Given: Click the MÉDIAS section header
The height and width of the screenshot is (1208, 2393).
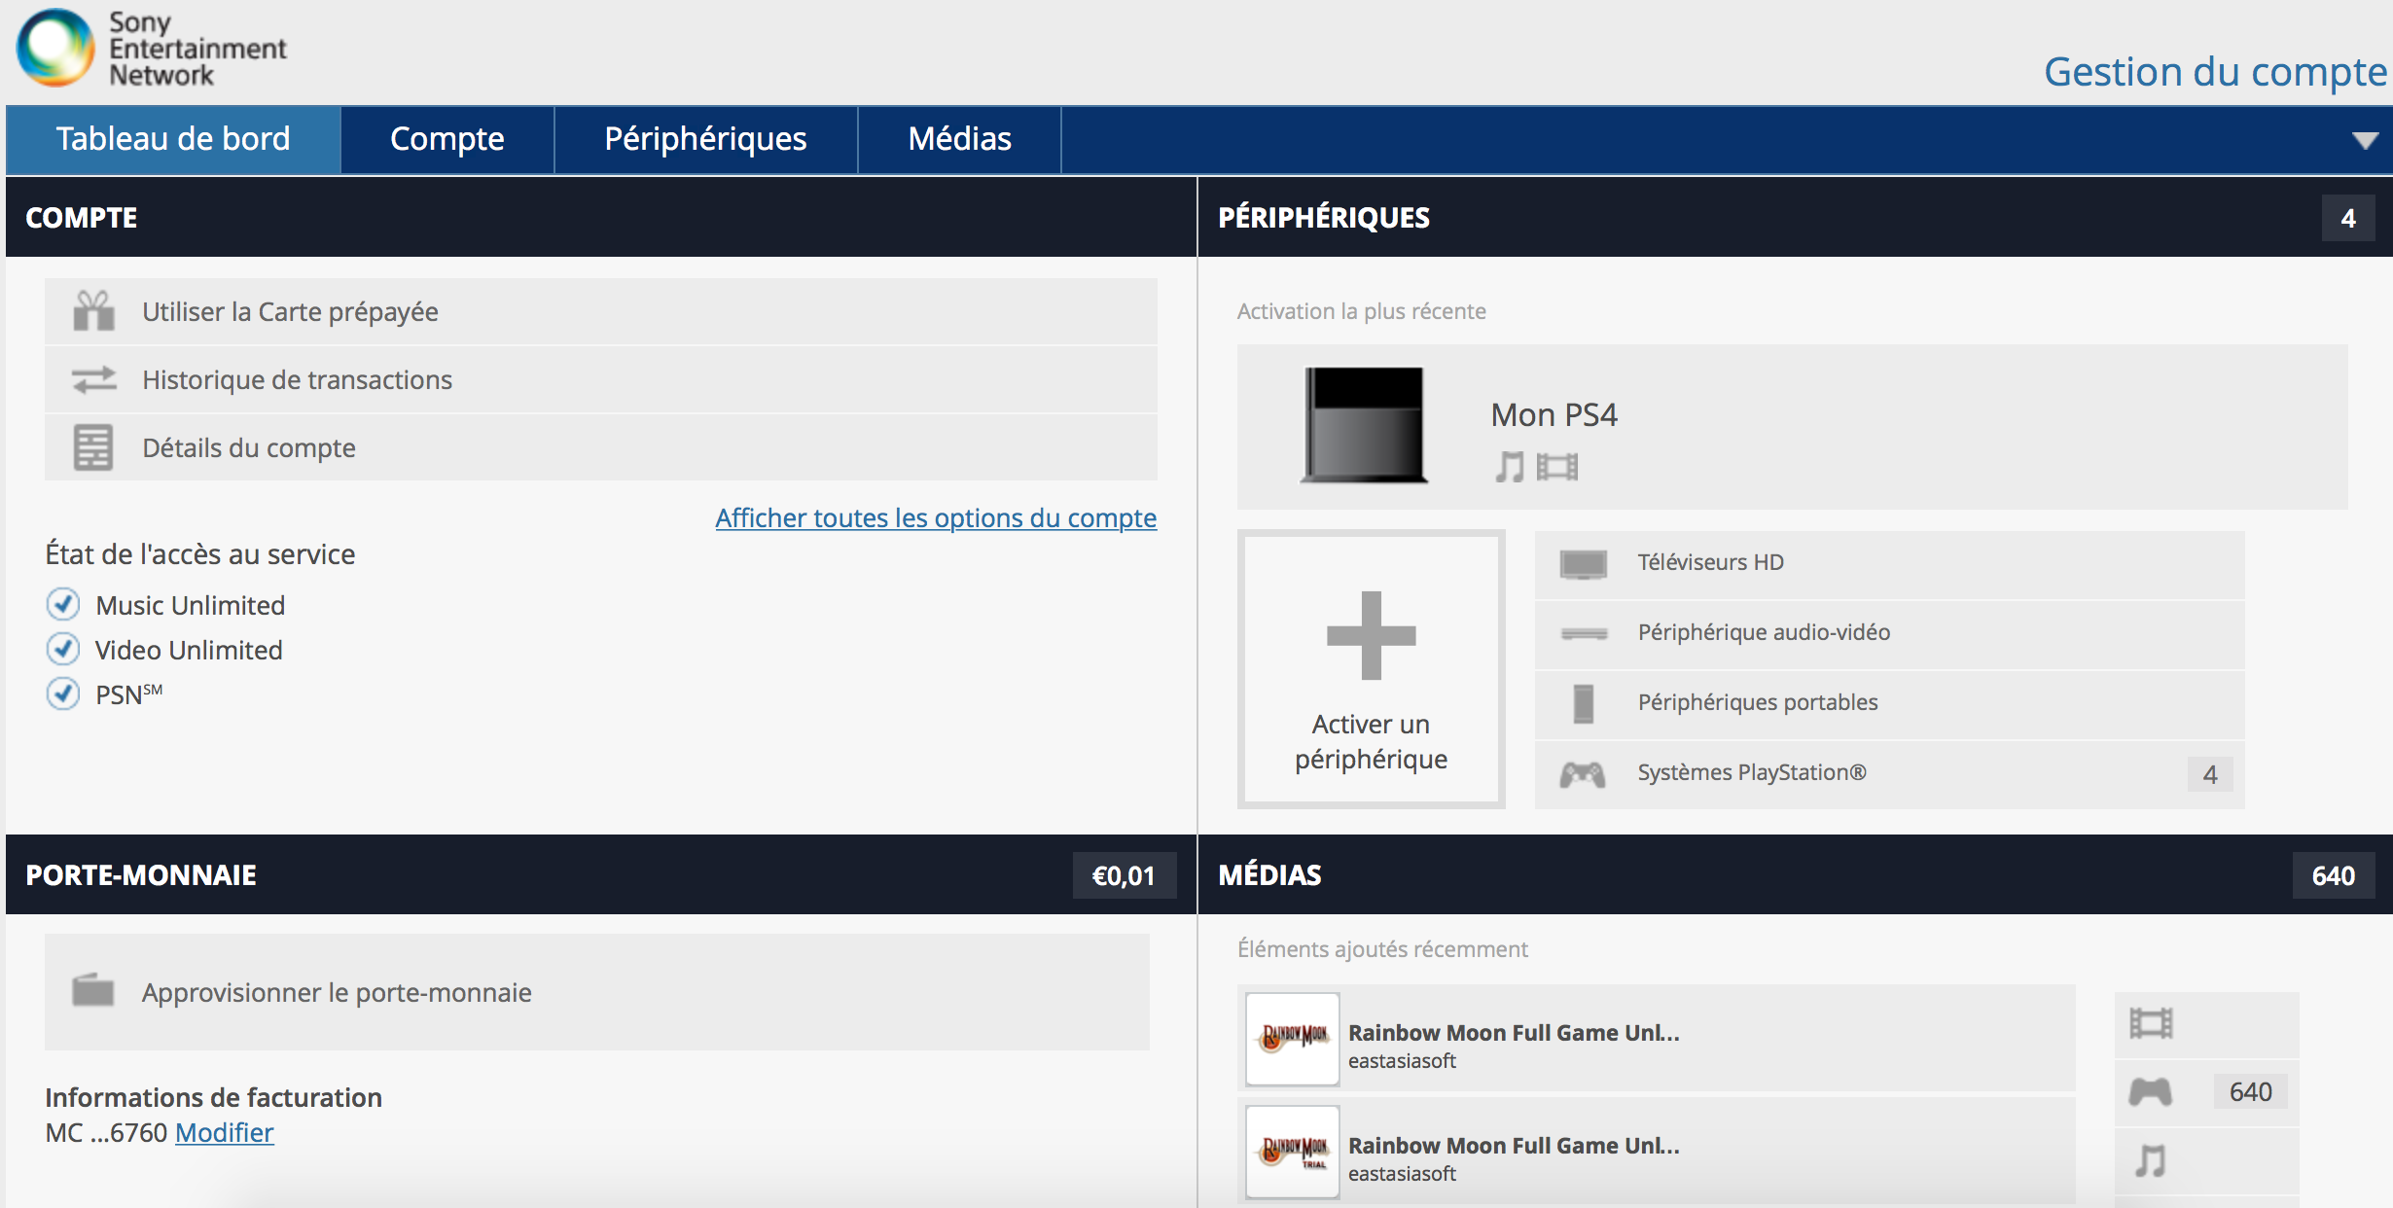Looking at the screenshot, I should coord(1269,875).
